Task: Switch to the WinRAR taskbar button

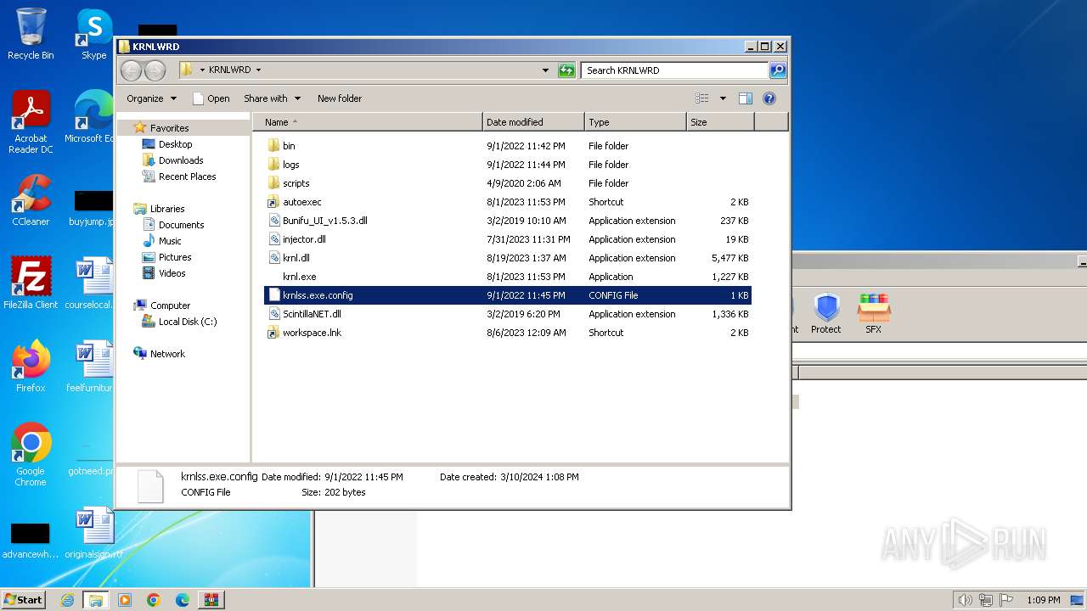Action: click(211, 600)
